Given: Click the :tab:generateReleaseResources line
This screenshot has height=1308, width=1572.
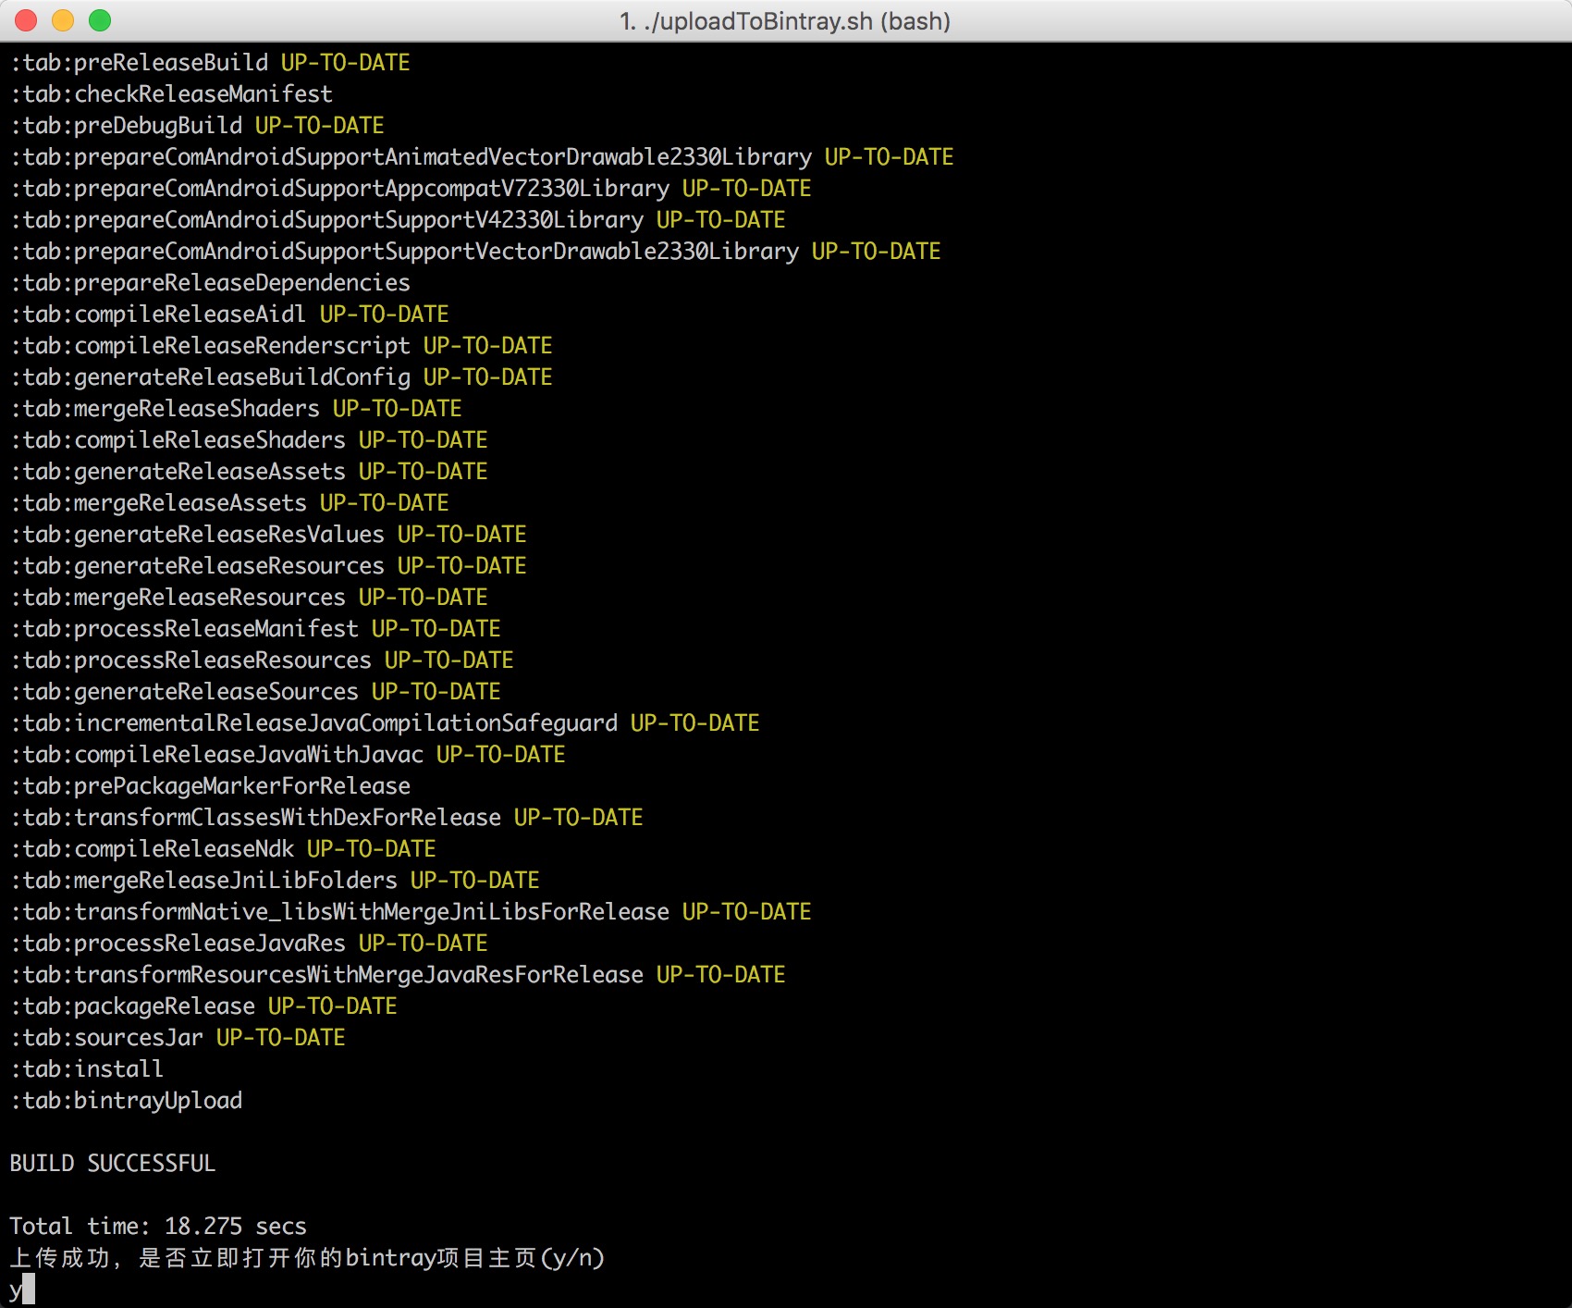Looking at the screenshot, I should point(268,566).
